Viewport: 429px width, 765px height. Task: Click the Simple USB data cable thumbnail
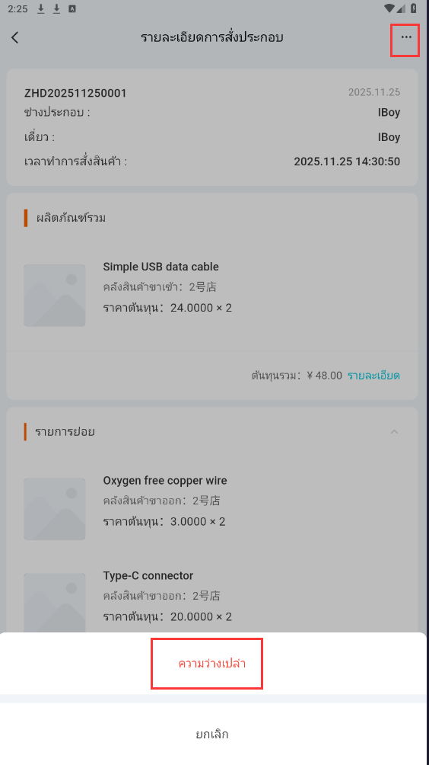55,296
